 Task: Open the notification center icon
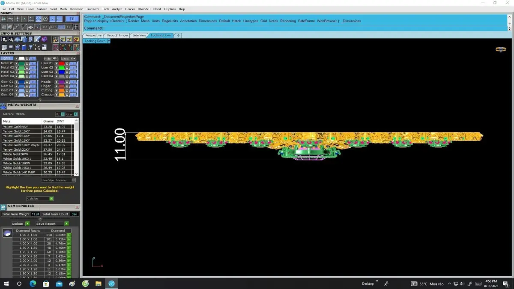(505, 283)
